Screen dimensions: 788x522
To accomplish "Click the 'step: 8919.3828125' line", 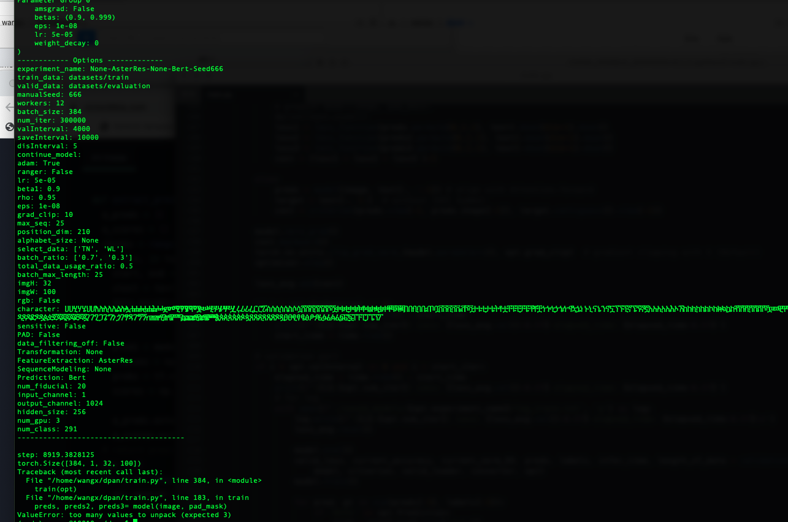I will point(56,455).
